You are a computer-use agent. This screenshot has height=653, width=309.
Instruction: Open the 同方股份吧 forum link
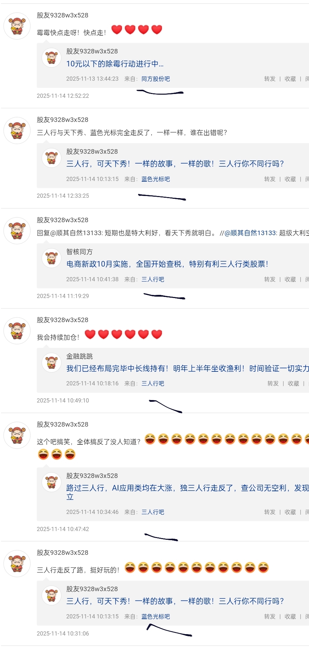156,79
